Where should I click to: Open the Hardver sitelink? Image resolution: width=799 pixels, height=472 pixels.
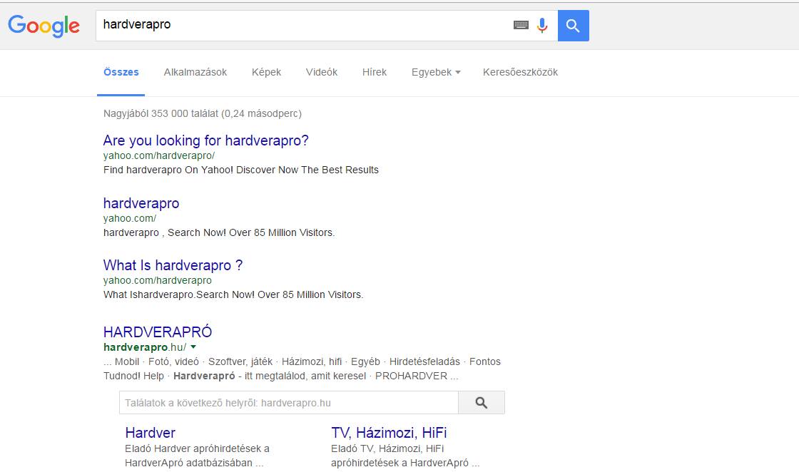[x=151, y=433]
